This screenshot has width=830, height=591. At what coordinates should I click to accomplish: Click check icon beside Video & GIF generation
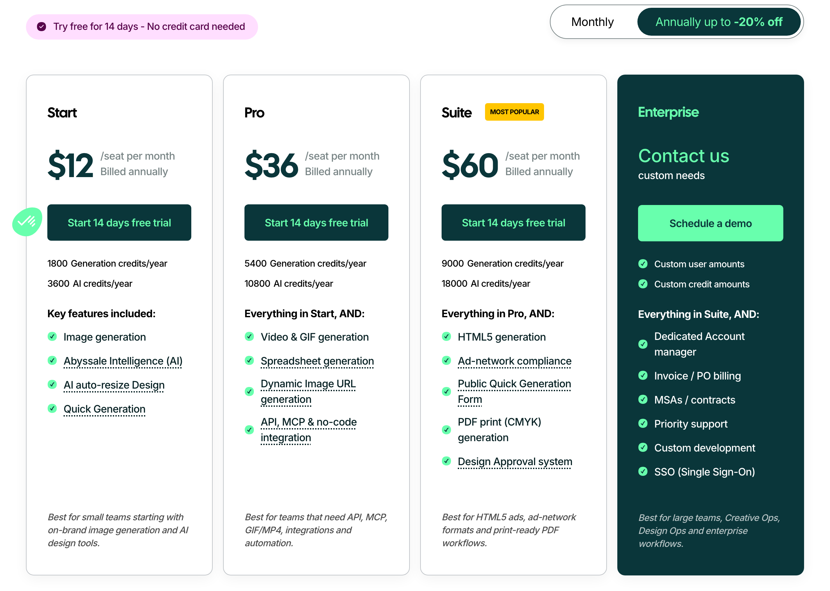[x=249, y=336]
